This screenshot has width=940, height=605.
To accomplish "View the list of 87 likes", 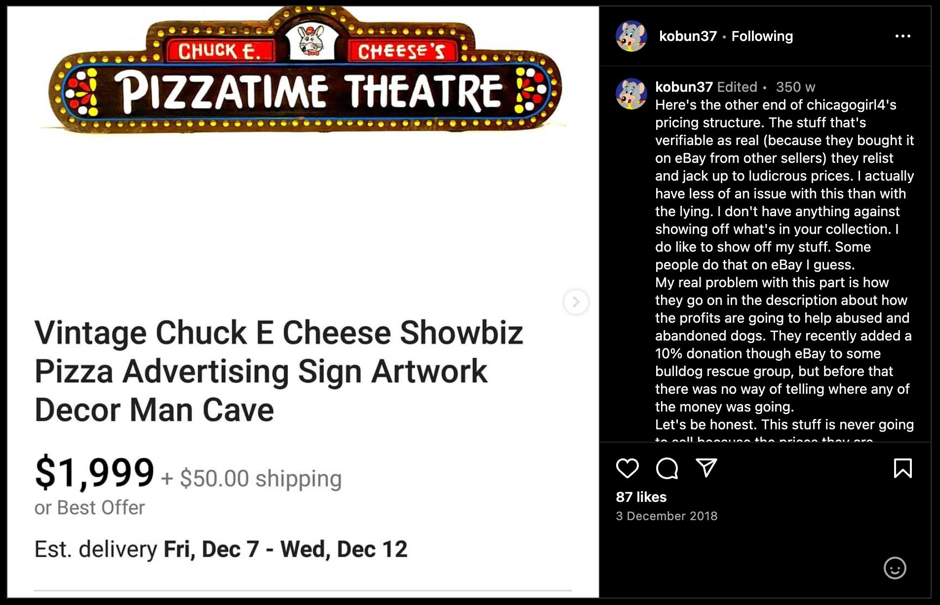I will [x=641, y=497].
